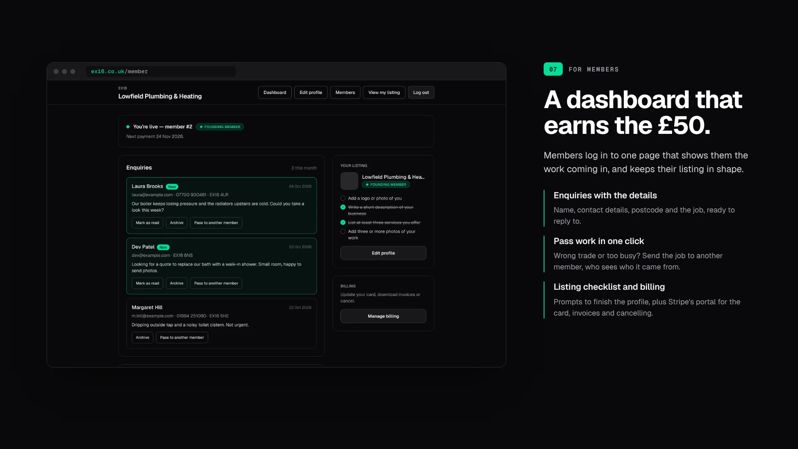Archive the Dev Patel enquiry
The height and width of the screenshot is (449, 798).
pyautogui.click(x=177, y=284)
